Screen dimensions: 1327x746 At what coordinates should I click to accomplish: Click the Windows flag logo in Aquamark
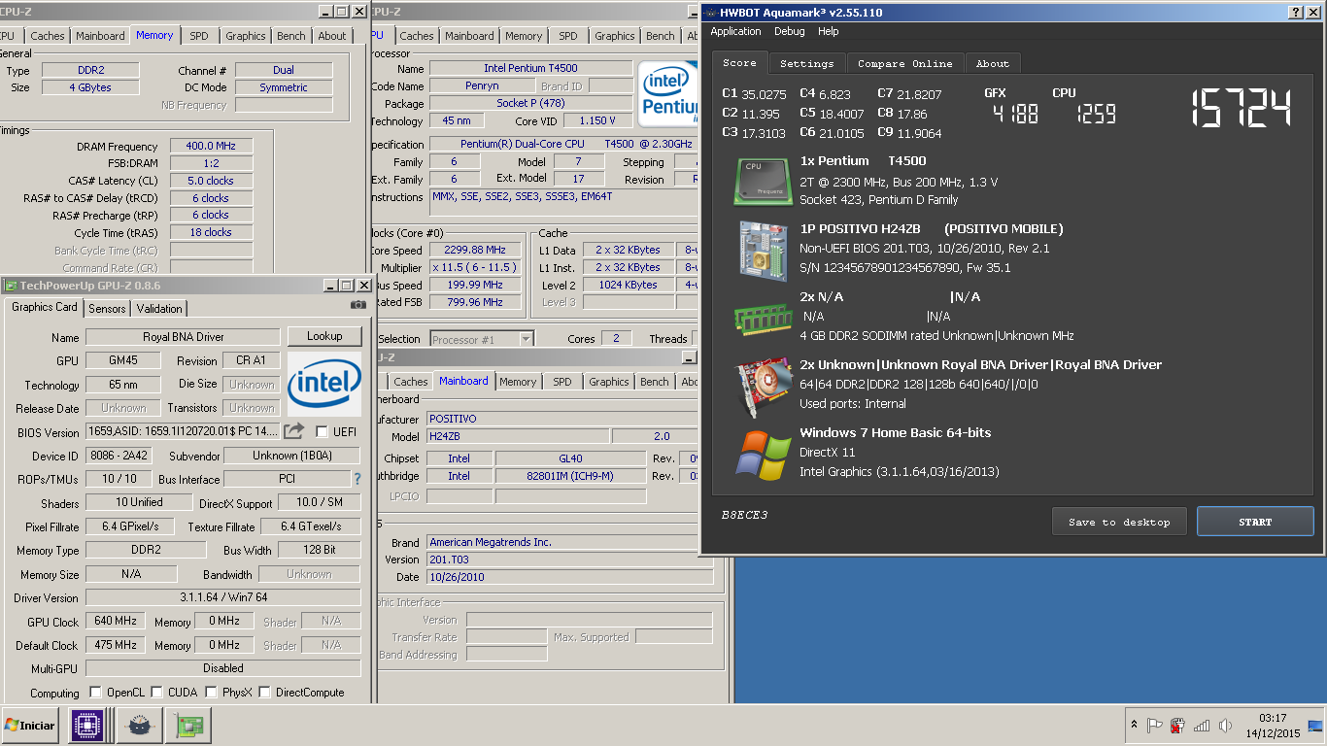(762, 454)
